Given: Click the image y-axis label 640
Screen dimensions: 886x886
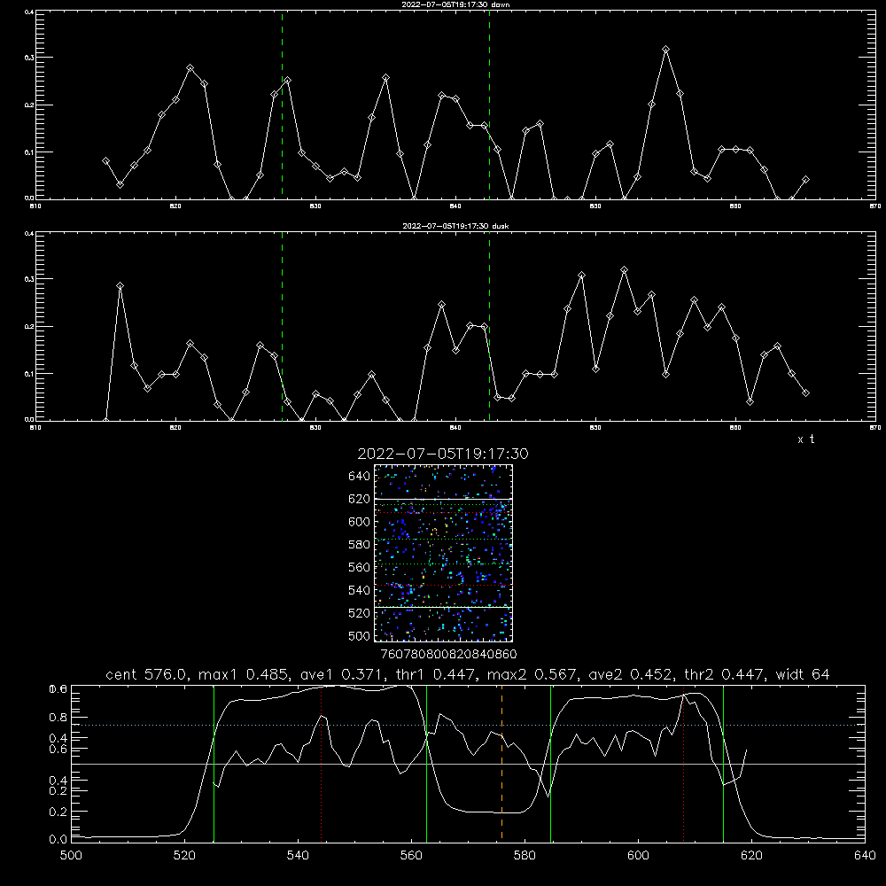Looking at the screenshot, I should [360, 477].
